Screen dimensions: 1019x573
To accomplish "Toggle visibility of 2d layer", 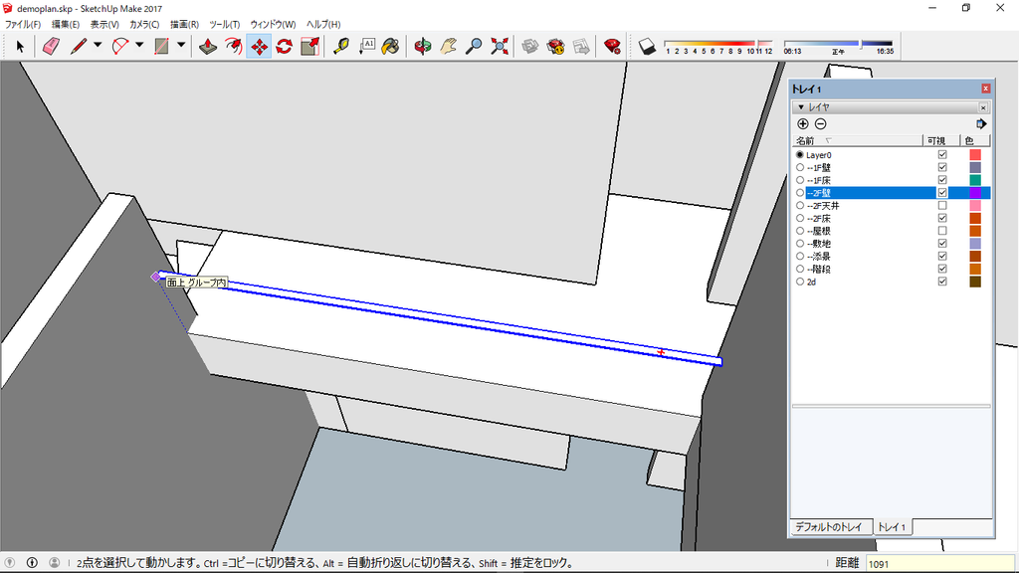I will click(942, 282).
